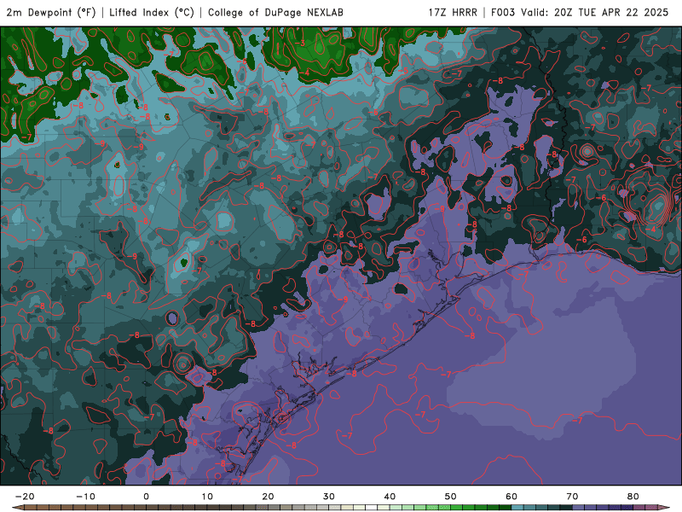Click the -20 label on the color scale
The height and width of the screenshot is (512, 682).
coord(25,497)
